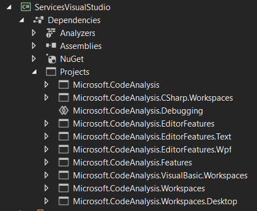The image size is (257, 211).
Task: Click the icon beside Microsoft.CodeAnalysis.Workspaces
Action: [x=63, y=188]
